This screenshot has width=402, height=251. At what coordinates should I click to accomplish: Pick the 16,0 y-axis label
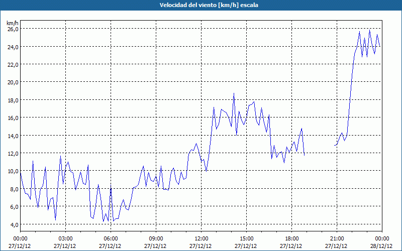(x=13, y=118)
